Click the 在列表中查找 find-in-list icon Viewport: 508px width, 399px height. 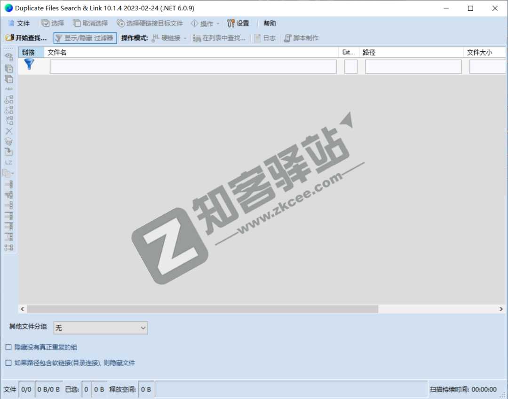[x=198, y=38]
